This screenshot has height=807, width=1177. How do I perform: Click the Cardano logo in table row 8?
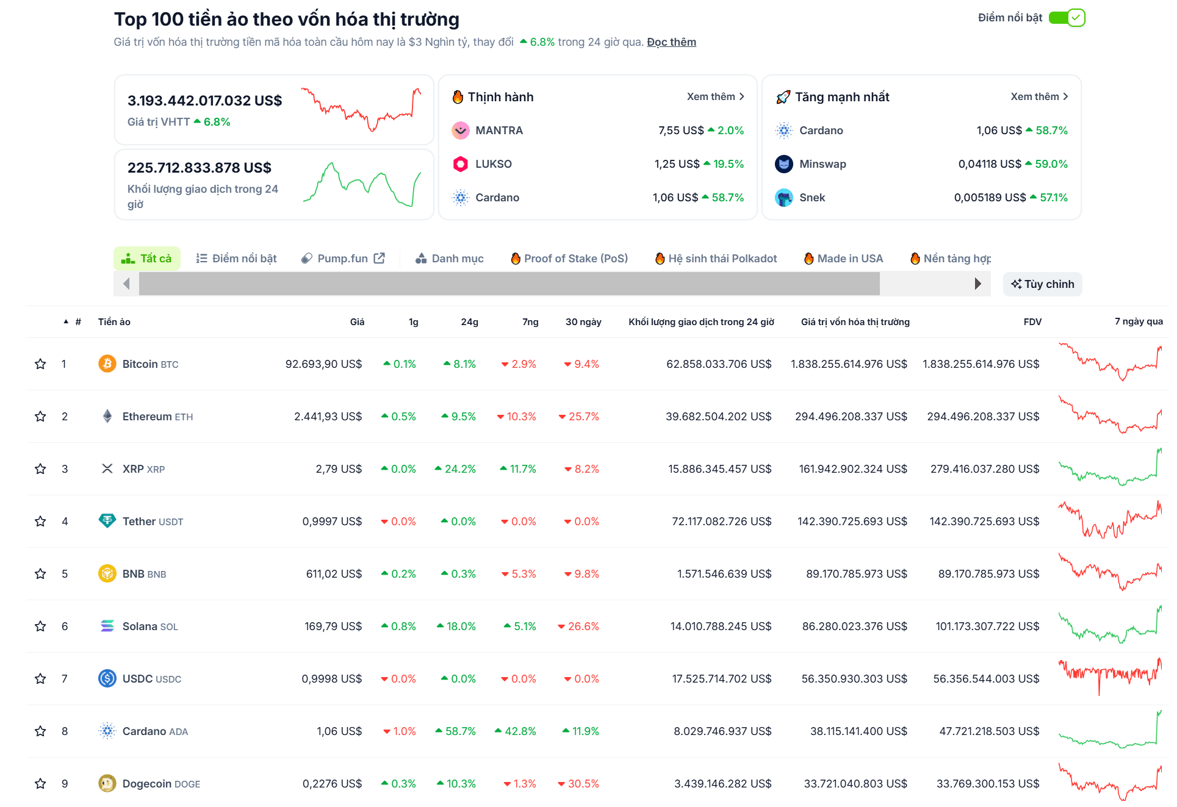pyautogui.click(x=107, y=731)
